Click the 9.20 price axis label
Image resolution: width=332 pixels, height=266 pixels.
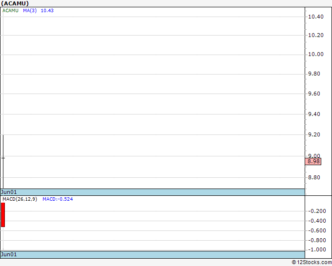[314, 134]
